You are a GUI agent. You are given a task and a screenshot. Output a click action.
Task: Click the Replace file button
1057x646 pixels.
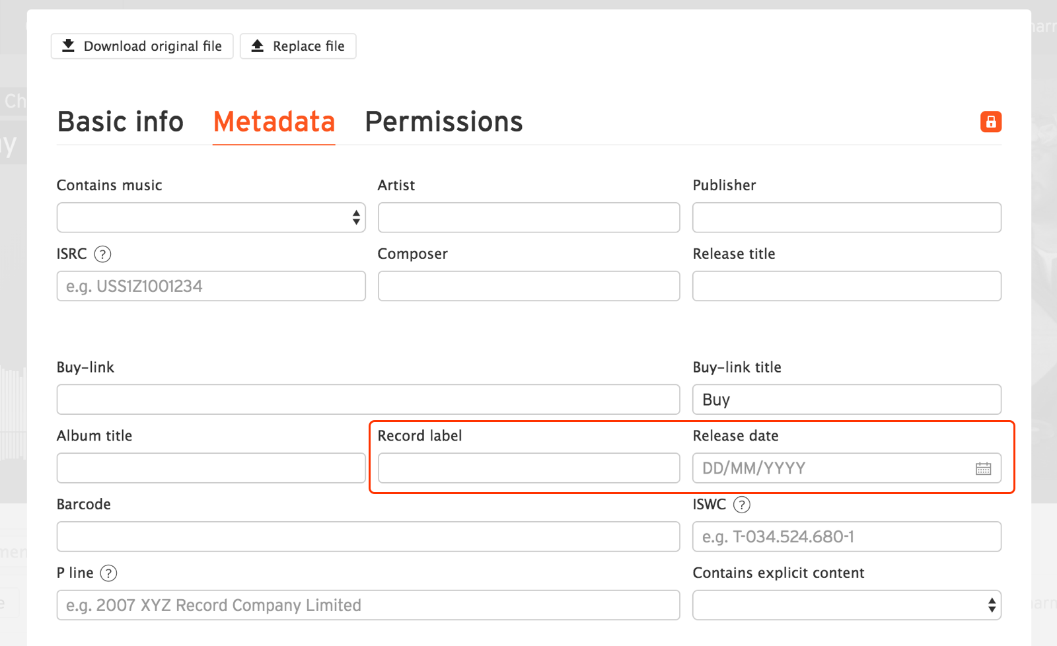coord(298,46)
